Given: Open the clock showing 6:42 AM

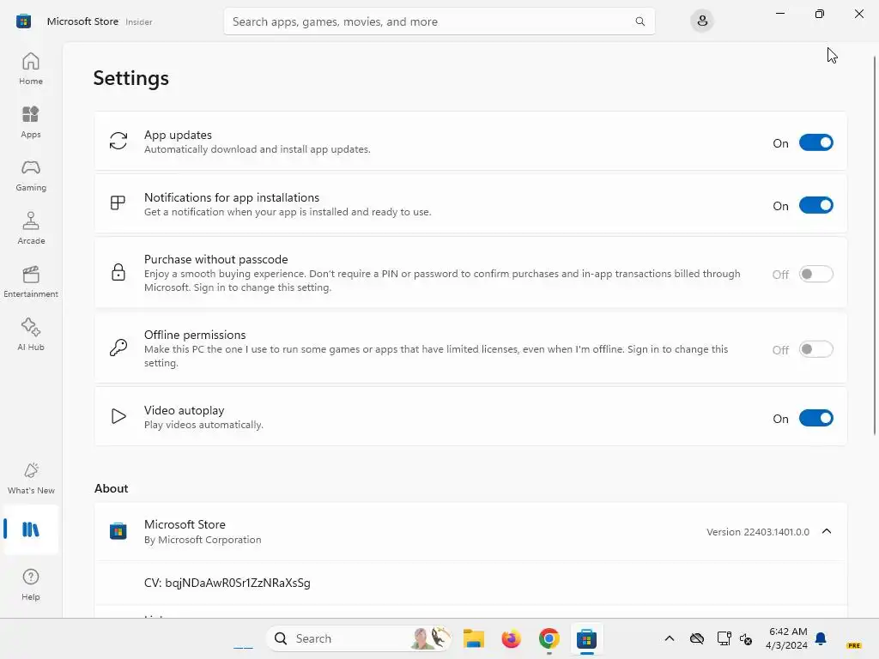Looking at the screenshot, I should [x=787, y=638].
